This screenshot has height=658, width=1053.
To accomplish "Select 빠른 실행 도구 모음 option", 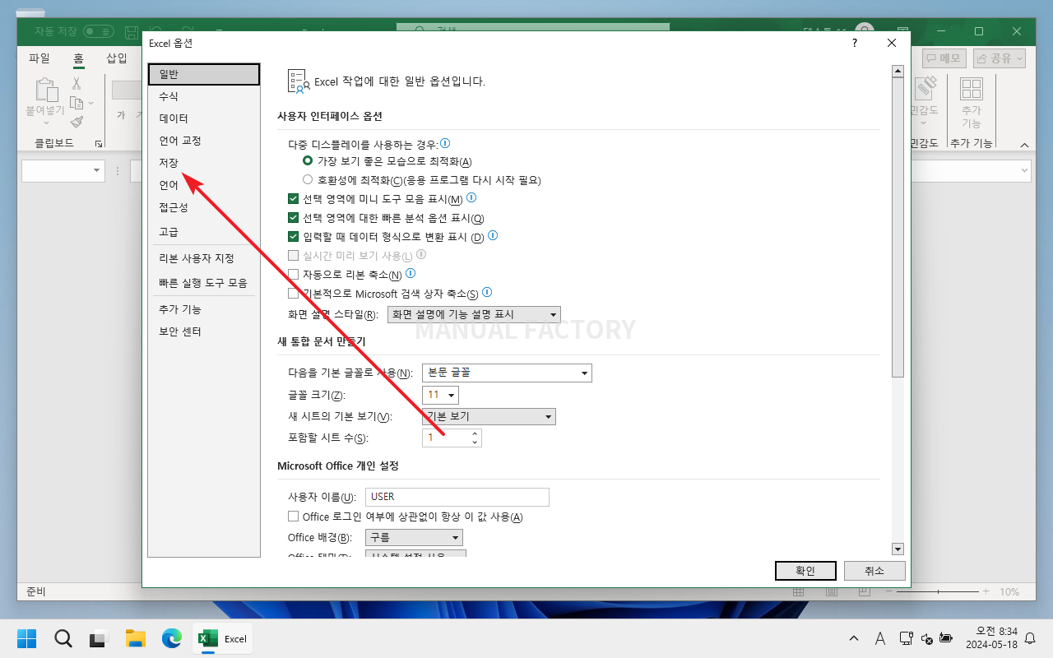I will 204,283.
